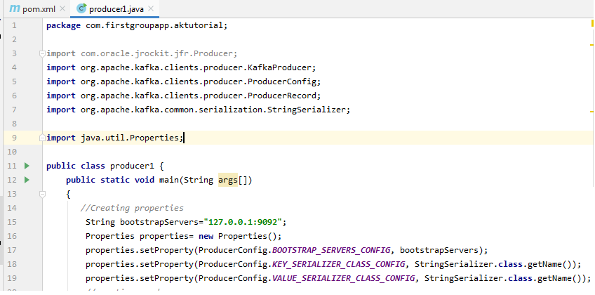Click the class name producer1 on line 11

coord(133,166)
